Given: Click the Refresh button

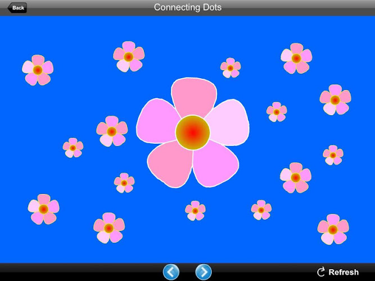Looking at the screenshot, I should click(x=338, y=272).
